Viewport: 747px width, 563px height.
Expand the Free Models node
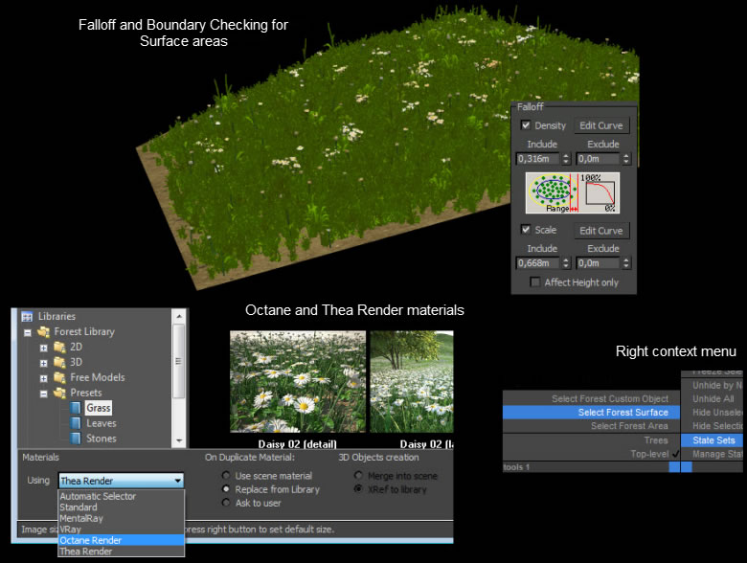click(x=44, y=378)
